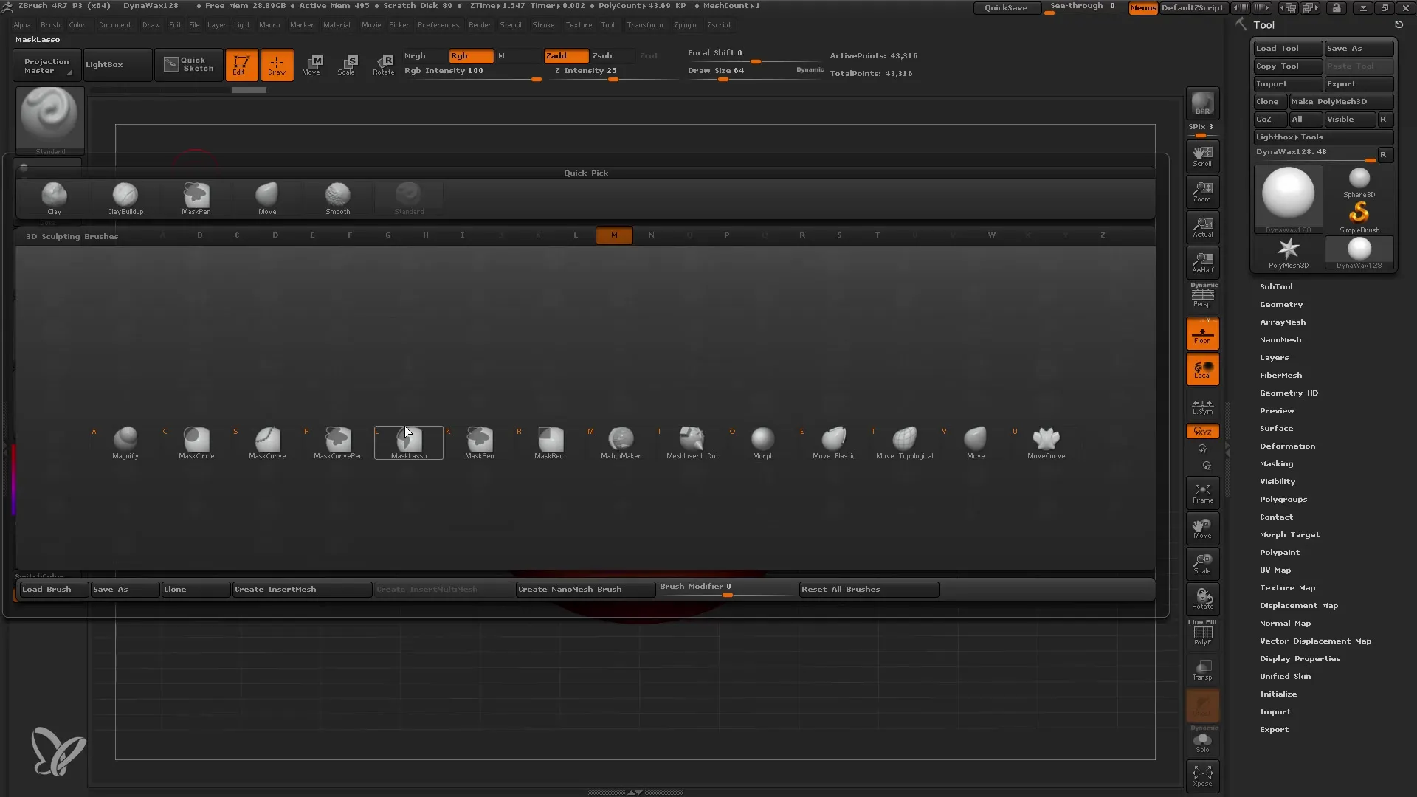Toggle the Zadd button

566,56
